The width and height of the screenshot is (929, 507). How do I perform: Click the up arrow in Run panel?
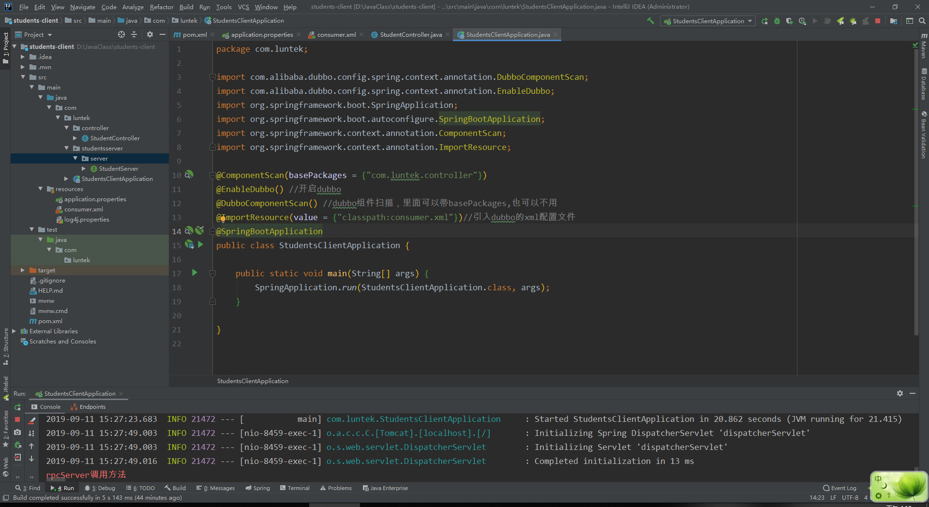(x=31, y=446)
